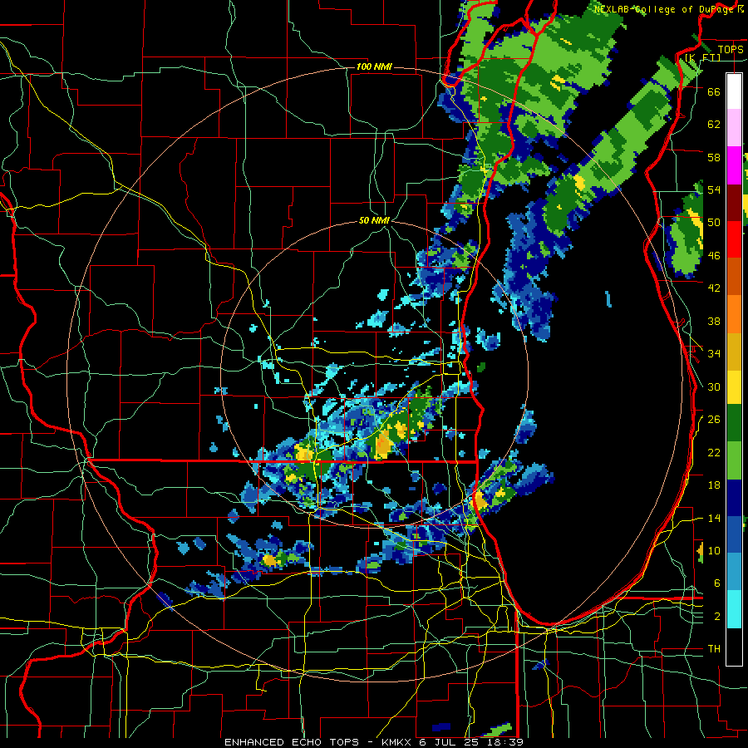Image resolution: width=748 pixels, height=748 pixels.
Task: Click the legend value "34"
Action: 714,354
